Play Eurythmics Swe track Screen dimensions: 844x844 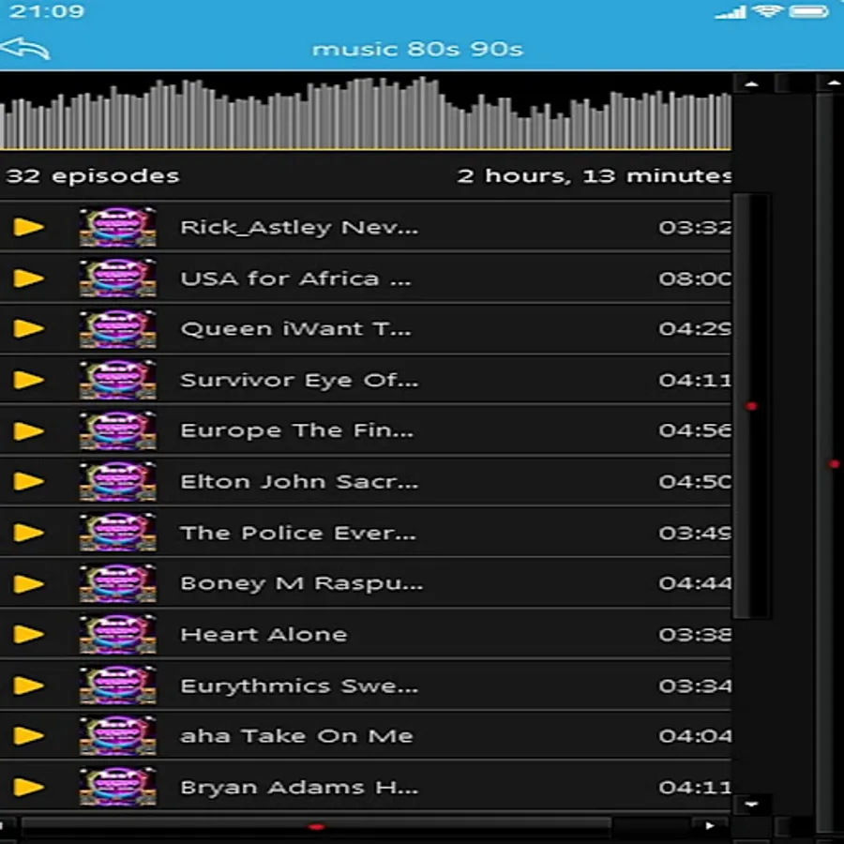[x=28, y=686]
